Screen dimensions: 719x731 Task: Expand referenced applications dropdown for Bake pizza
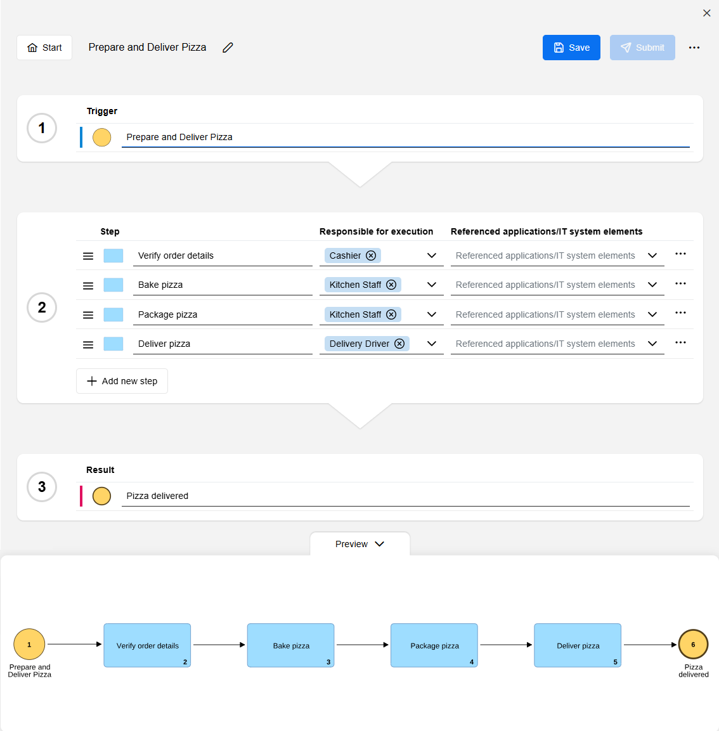[652, 285]
